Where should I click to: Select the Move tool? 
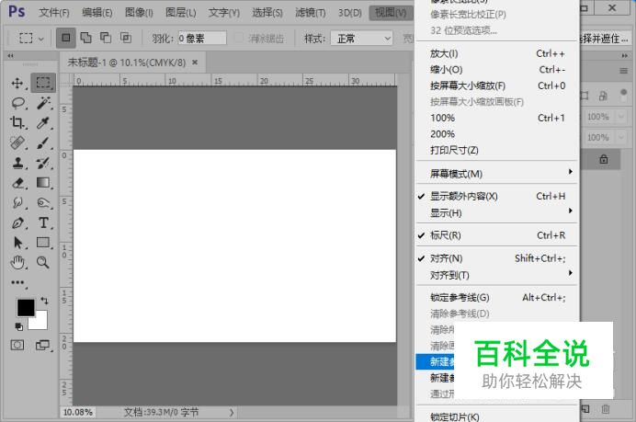(x=17, y=83)
